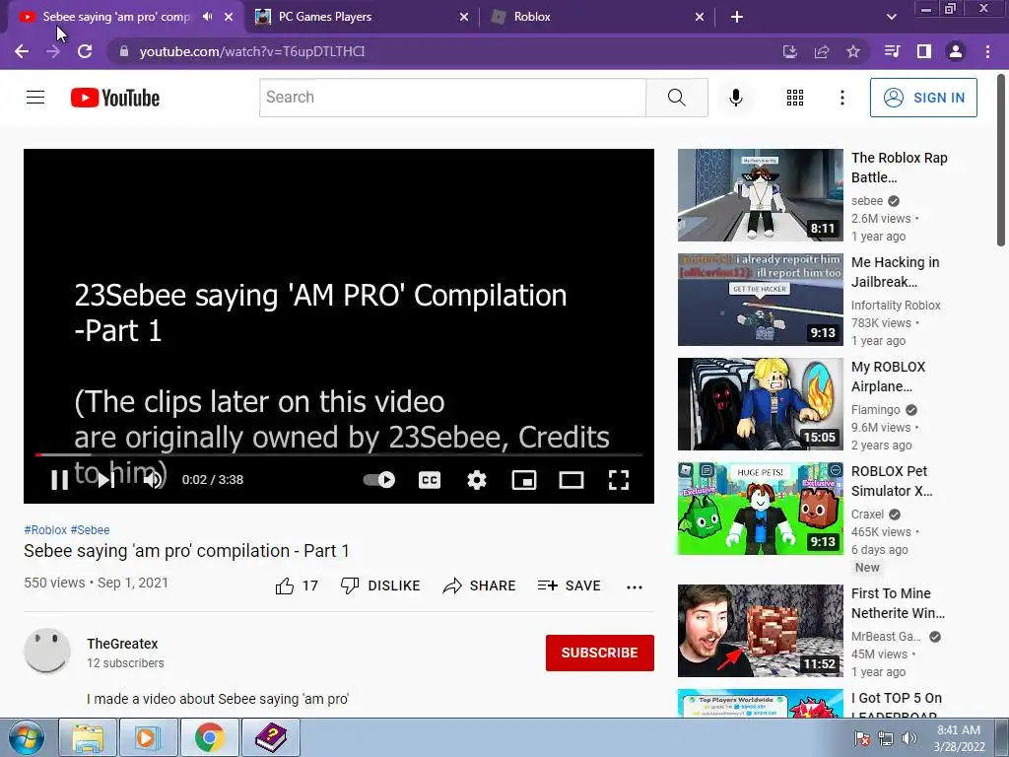
Task: Open TheGreatex channel avatar
Action: pos(47,651)
